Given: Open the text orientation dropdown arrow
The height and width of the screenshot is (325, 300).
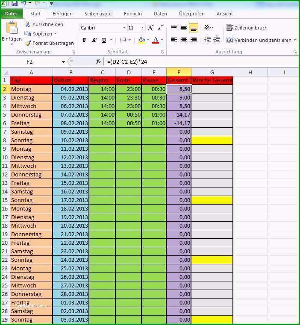Looking at the screenshot, I should (213, 28).
